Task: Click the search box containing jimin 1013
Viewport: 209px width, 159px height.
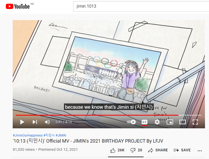Action: (141, 6)
